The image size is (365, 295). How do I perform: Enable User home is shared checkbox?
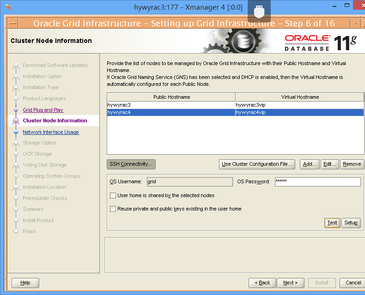[113, 195]
